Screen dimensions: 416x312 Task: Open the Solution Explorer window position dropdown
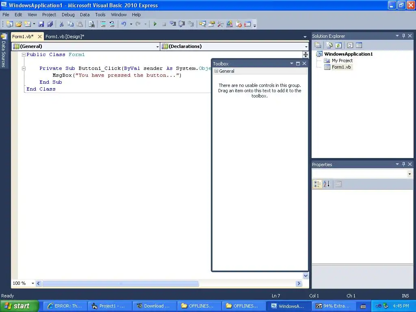(397, 36)
